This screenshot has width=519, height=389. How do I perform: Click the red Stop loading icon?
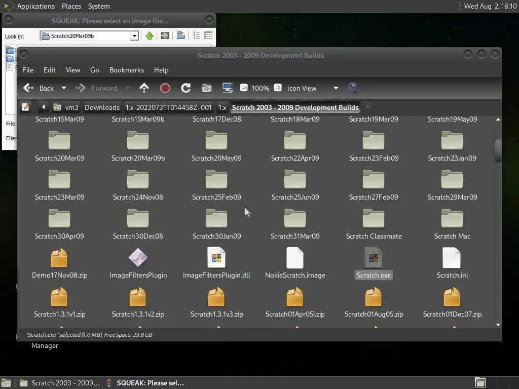[x=165, y=88]
